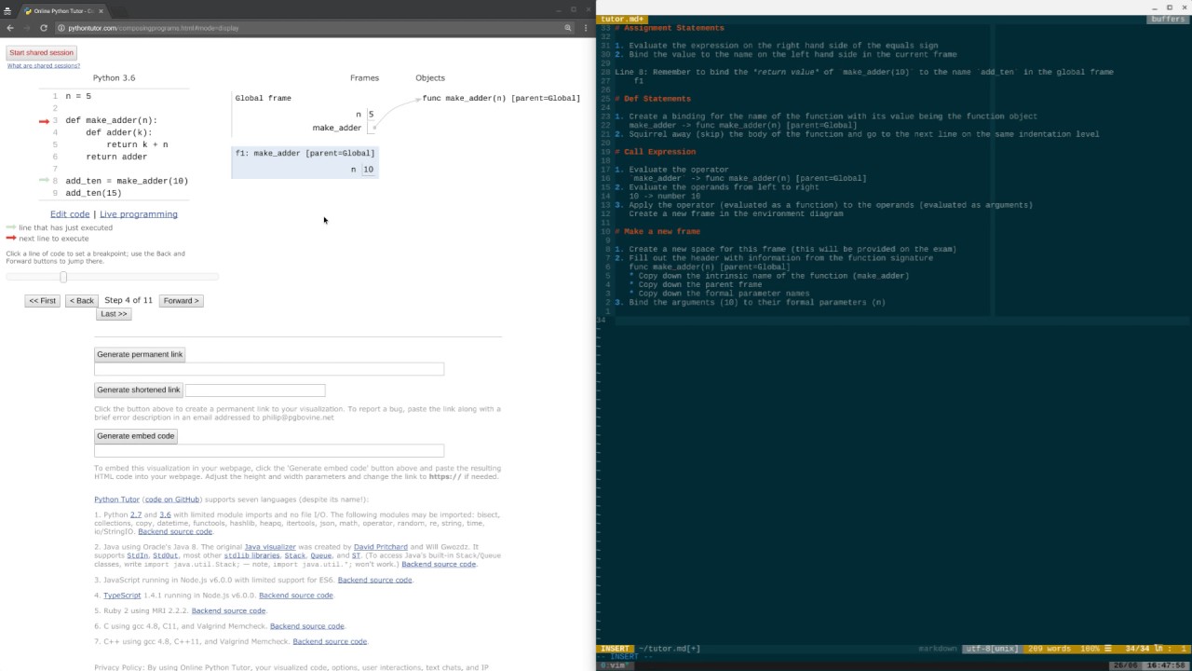
Task: Click '209 words' in vim statusline
Action: click(x=1049, y=649)
